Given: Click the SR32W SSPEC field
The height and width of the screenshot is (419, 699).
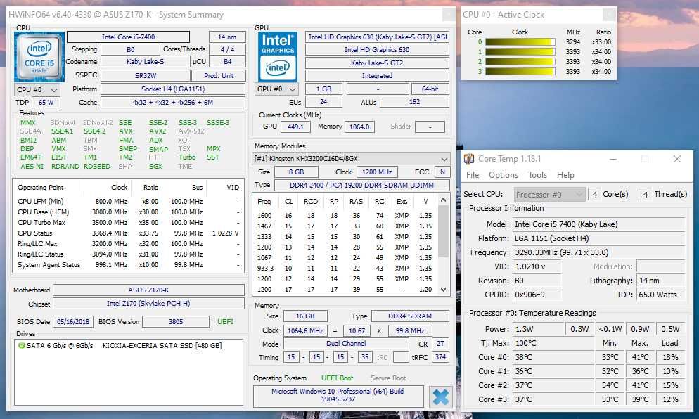Looking at the screenshot, I should click(x=146, y=76).
